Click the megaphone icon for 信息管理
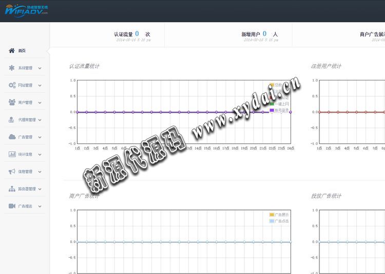The image size is (385, 274). 12,172
